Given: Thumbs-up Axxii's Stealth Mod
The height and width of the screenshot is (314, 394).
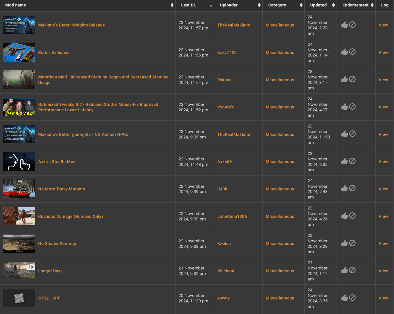Looking at the screenshot, I should click(344, 161).
